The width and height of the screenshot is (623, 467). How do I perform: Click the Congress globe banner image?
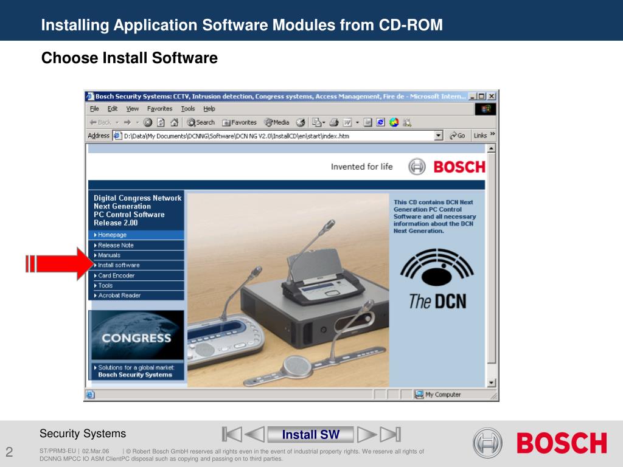point(137,336)
